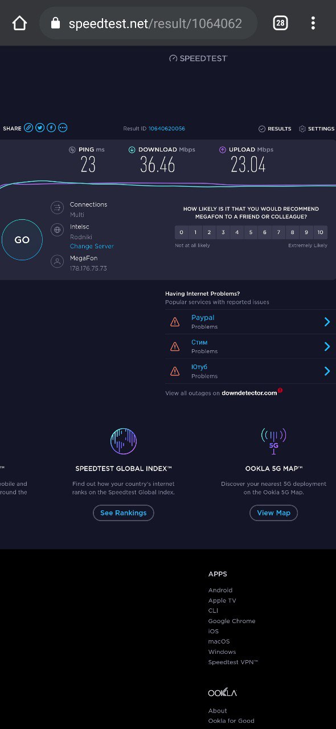Click Change Server link
This screenshot has width=336, height=729.
tap(92, 246)
